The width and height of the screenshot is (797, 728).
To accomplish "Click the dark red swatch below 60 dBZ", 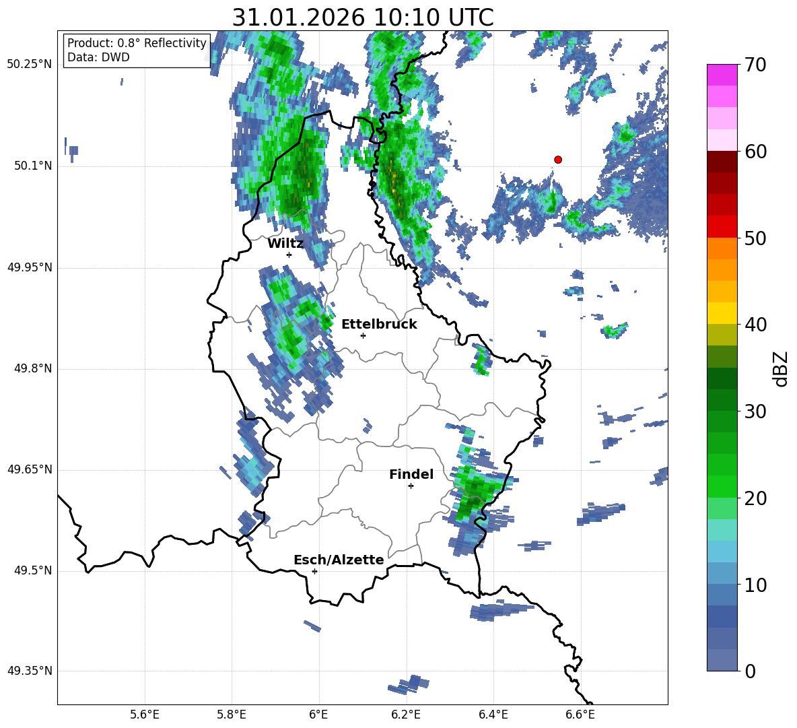I will [722, 162].
